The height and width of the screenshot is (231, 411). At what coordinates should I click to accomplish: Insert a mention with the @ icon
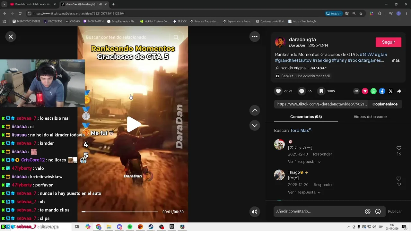pyautogui.click(x=368, y=211)
